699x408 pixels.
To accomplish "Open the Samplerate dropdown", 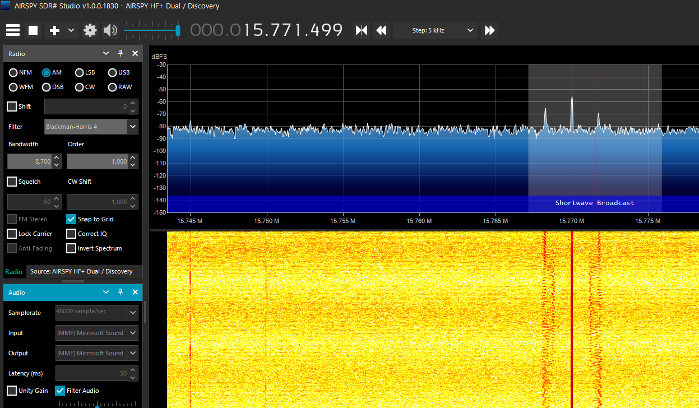I will click(96, 313).
